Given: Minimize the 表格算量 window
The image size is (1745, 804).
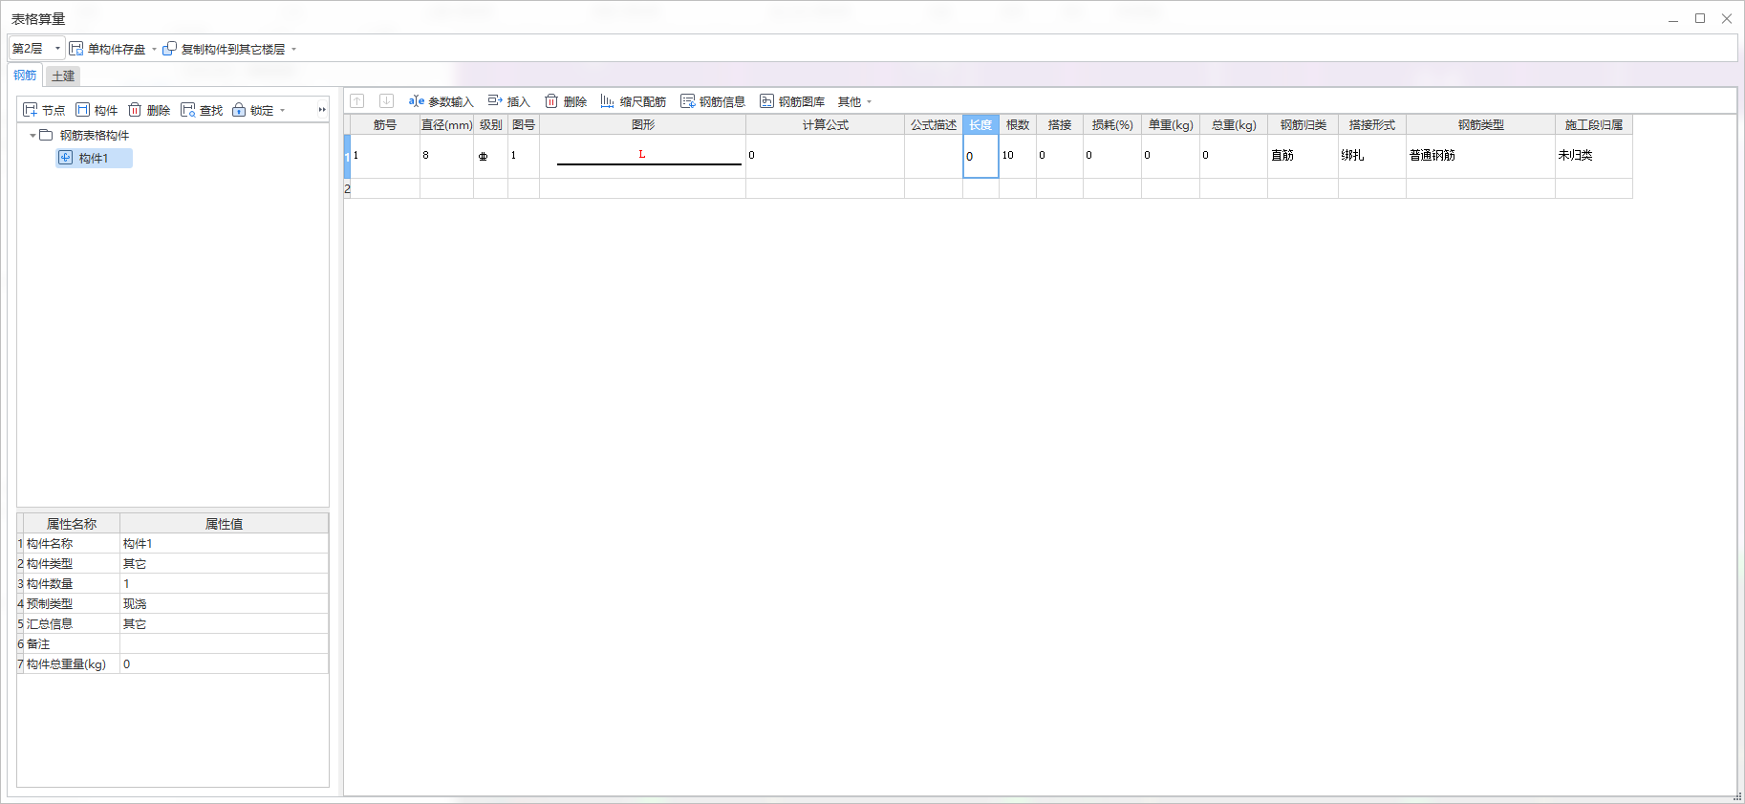Looking at the screenshot, I should [x=1673, y=18].
